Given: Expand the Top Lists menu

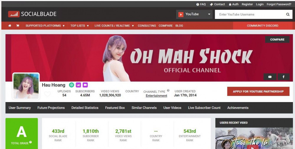Looking at the screenshot, I should tap(79, 26).
